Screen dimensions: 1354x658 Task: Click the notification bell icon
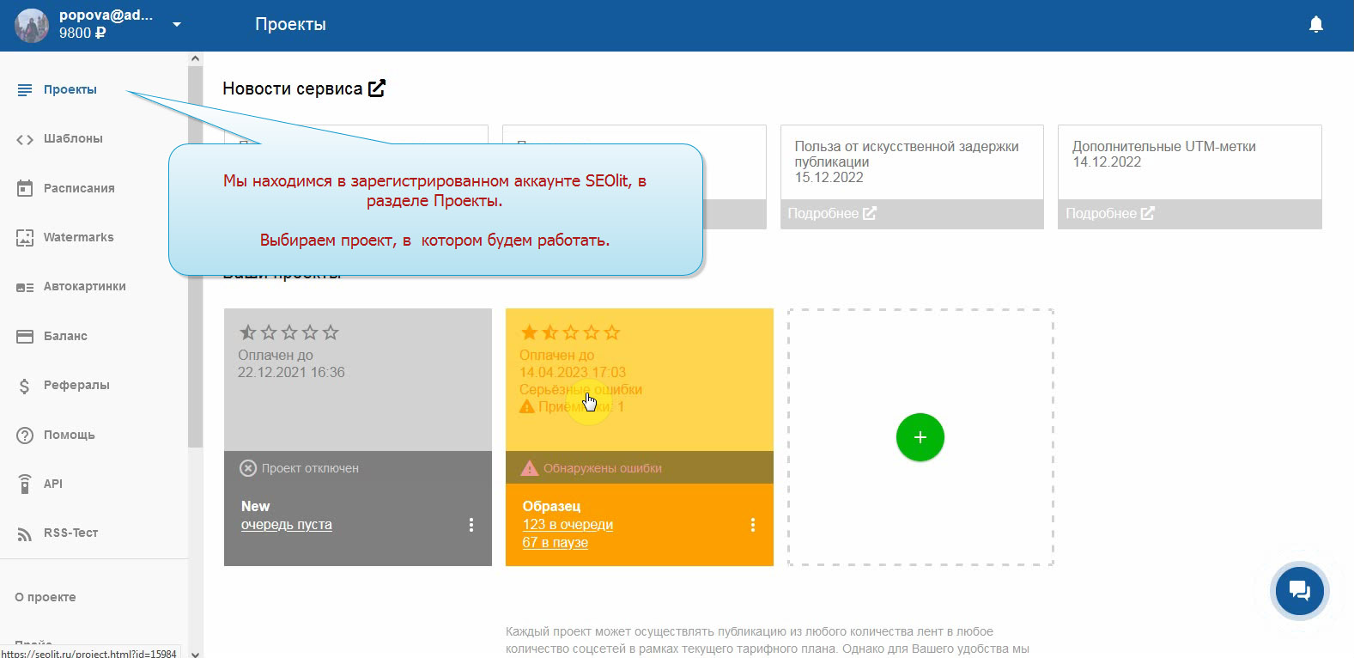click(x=1315, y=25)
